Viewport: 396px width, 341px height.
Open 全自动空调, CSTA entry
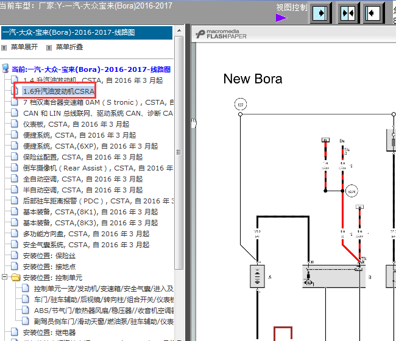click(x=83, y=179)
